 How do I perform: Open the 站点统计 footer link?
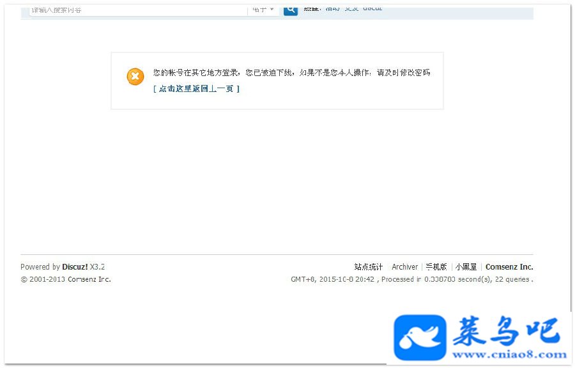point(368,267)
